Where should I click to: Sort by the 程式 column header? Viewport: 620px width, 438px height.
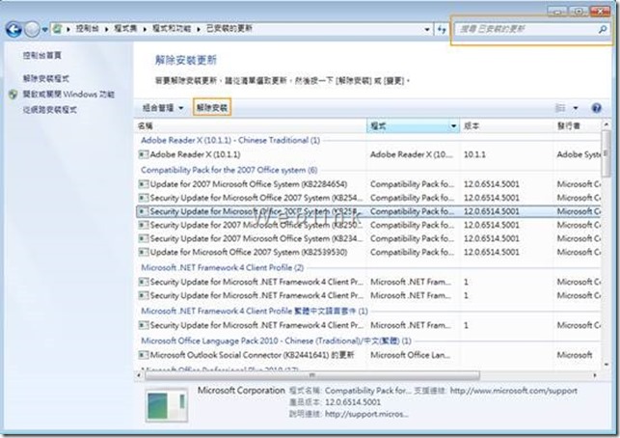[x=407, y=126]
